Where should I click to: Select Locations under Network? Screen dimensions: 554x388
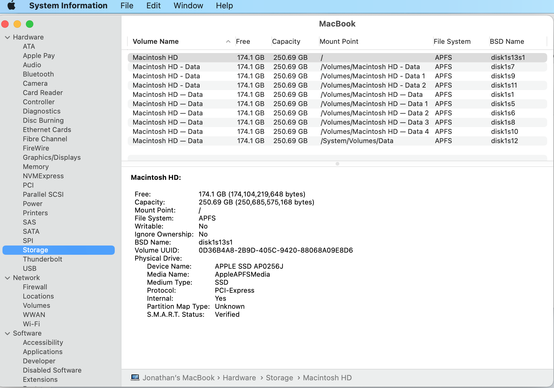tap(38, 296)
